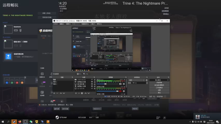Open the 编辑(E) menu in OBS

62,24
